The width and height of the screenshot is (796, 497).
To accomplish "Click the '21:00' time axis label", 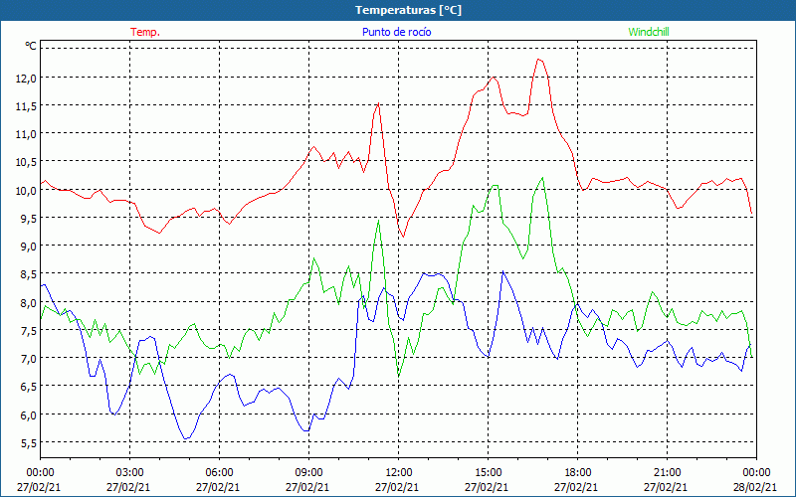I will pyautogui.click(x=667, y=473).
